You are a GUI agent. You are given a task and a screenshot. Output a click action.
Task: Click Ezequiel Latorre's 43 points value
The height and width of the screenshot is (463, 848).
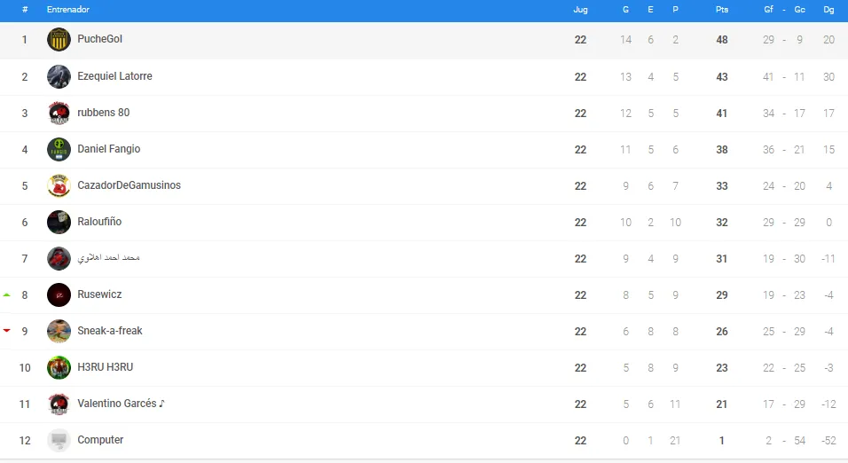(722, 77)
